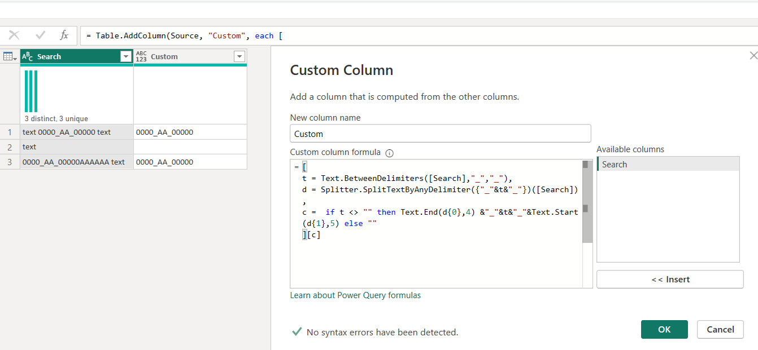Confirm formula with checkmark icon
This screenshot has width=758, height=350.
(40, 36)
